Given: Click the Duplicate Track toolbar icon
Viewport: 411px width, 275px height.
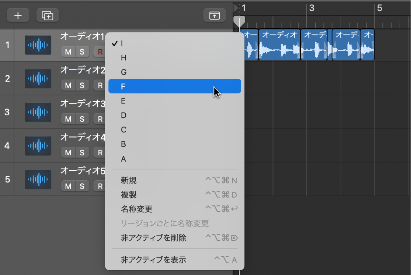Looking at the screenshot, I should coord(47,15).
